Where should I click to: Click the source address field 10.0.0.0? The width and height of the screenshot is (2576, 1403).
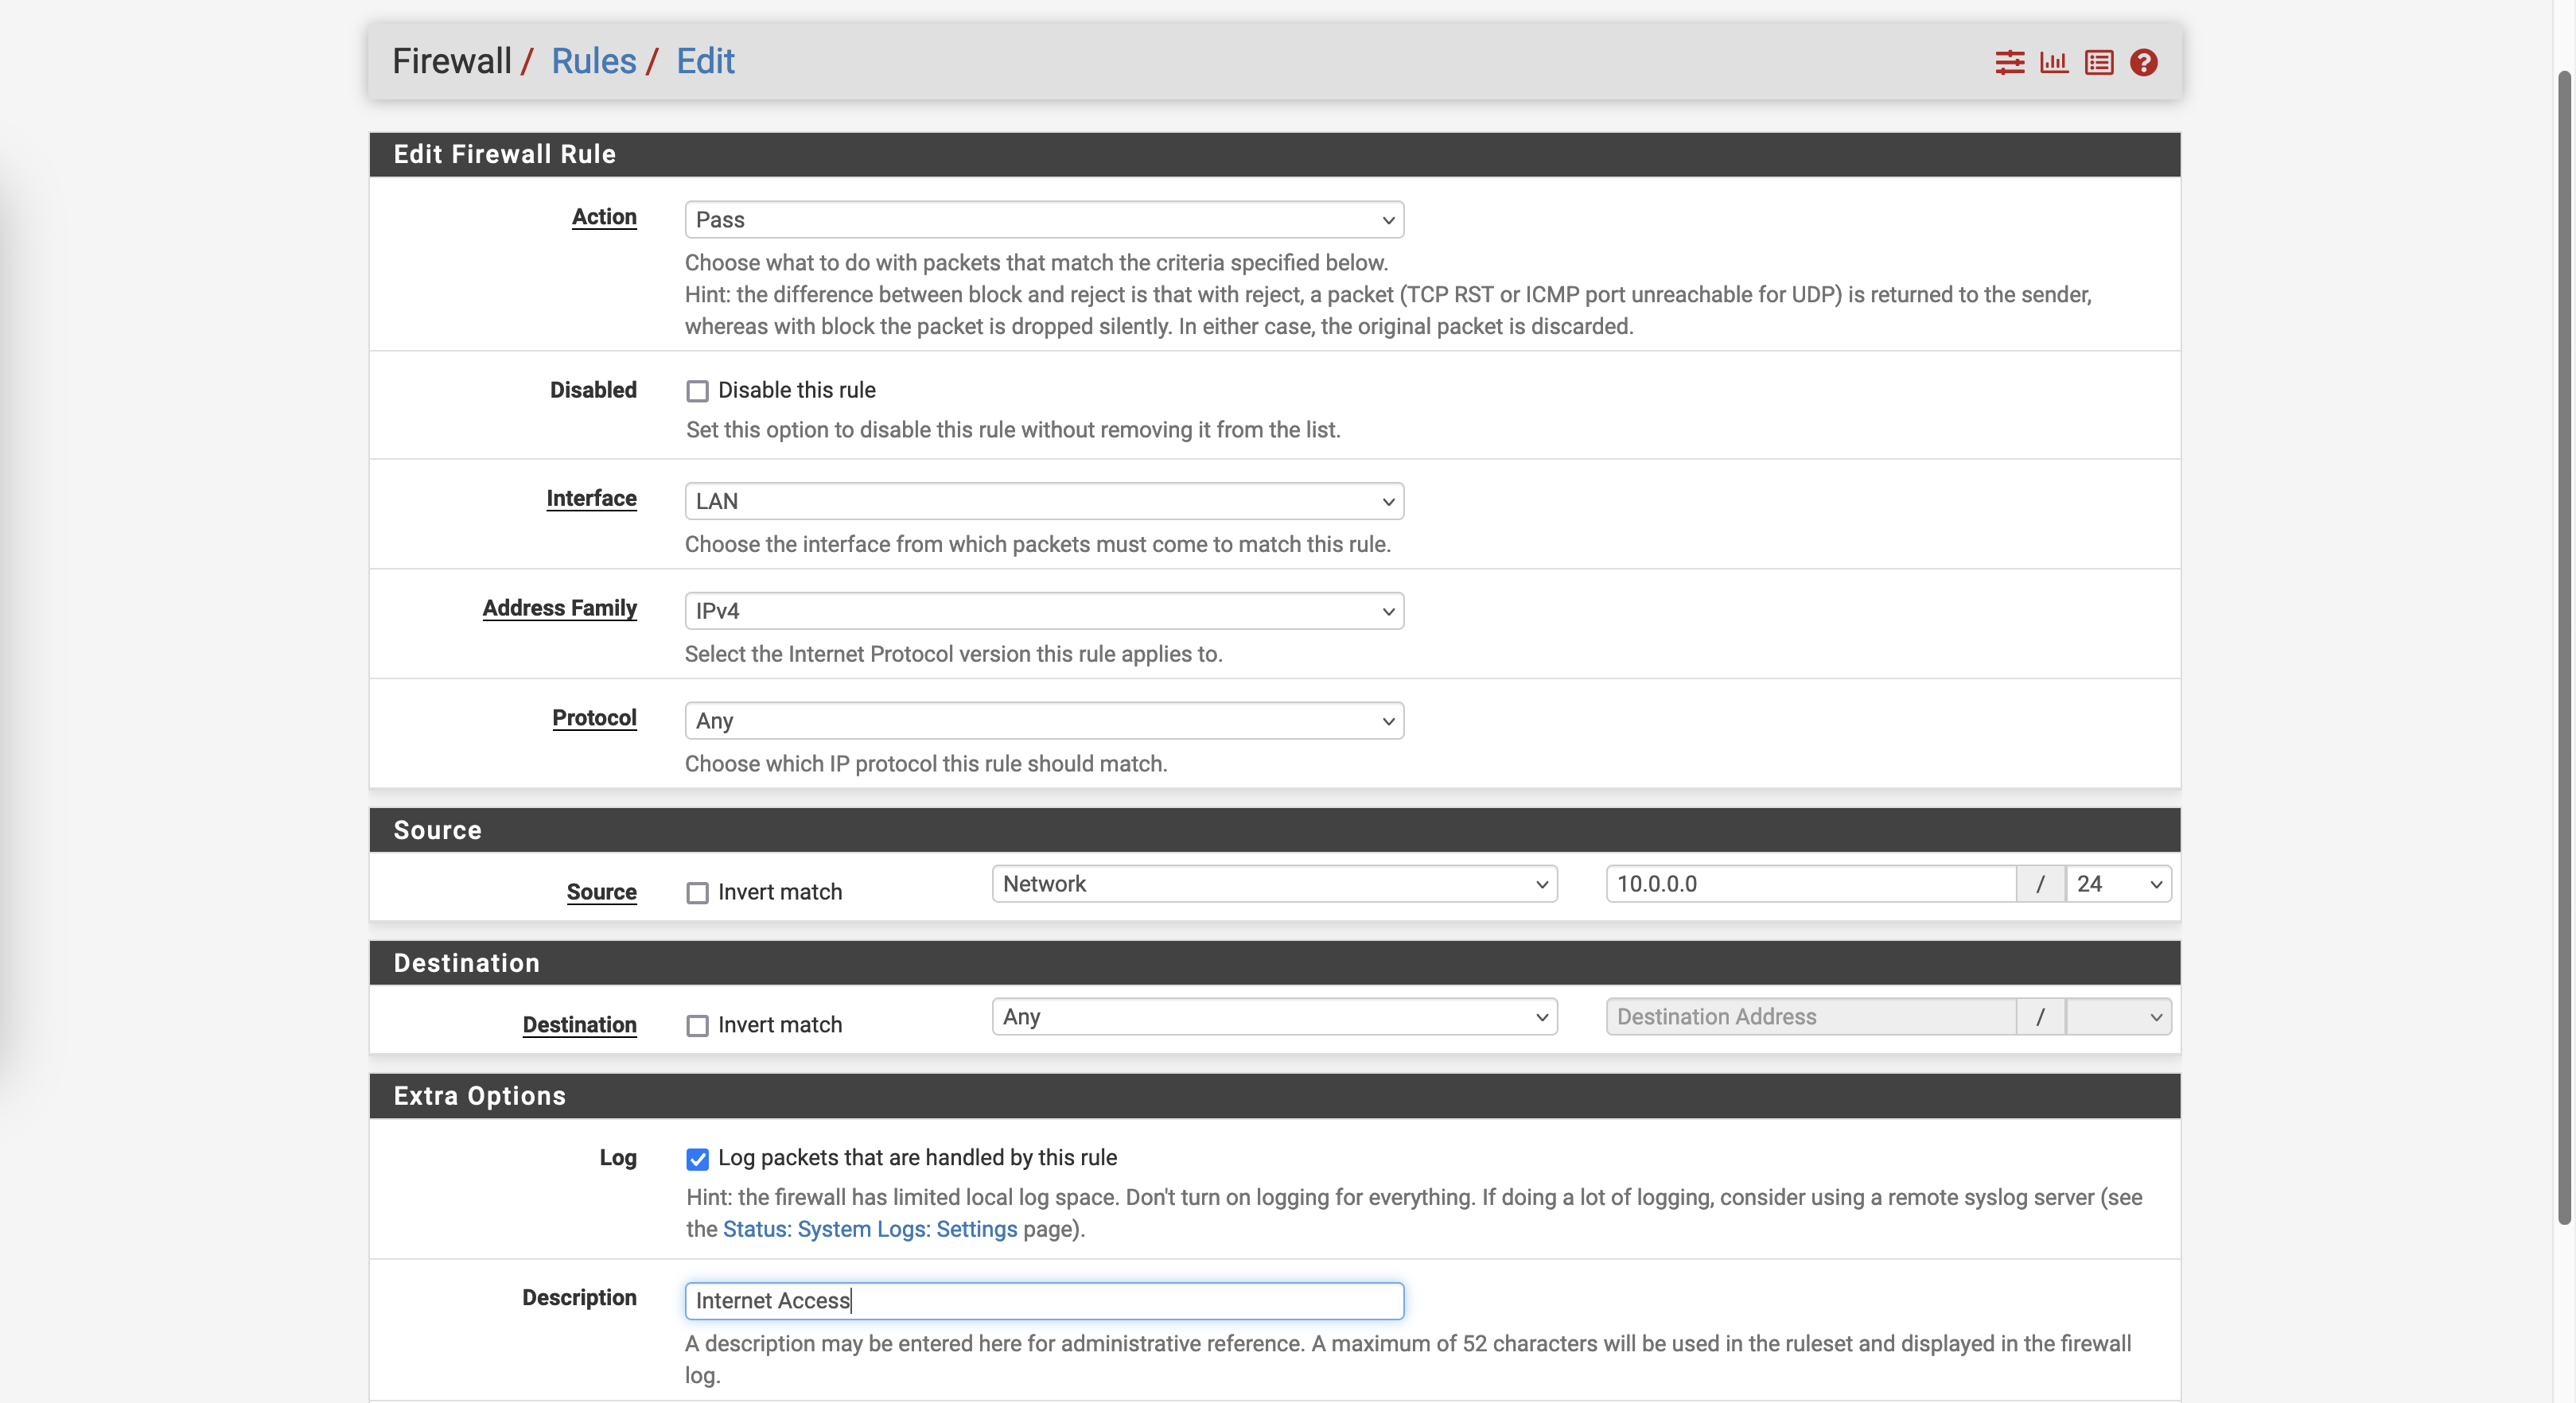pos(1810,884)
